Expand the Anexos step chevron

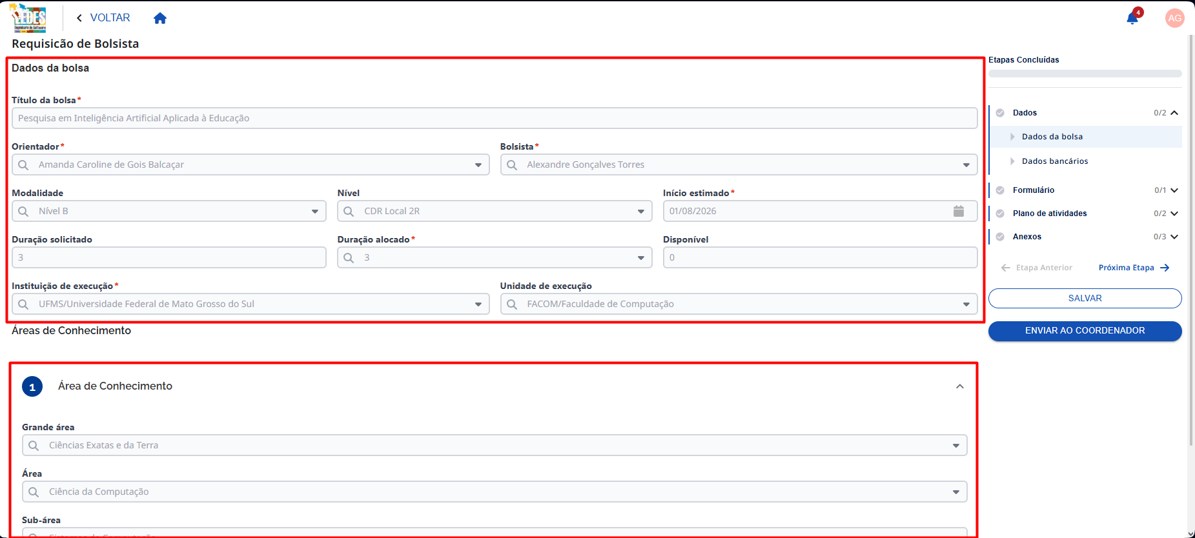1174,237
